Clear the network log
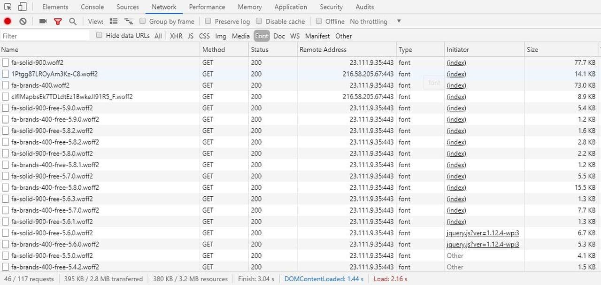 click(x=23, y=21)
